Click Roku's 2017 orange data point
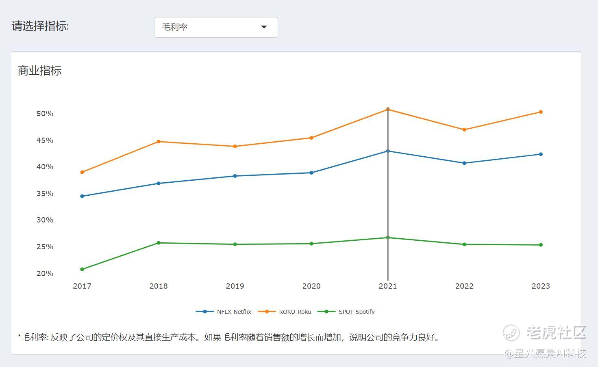This screenshot has height=367, width=598. 82,172
